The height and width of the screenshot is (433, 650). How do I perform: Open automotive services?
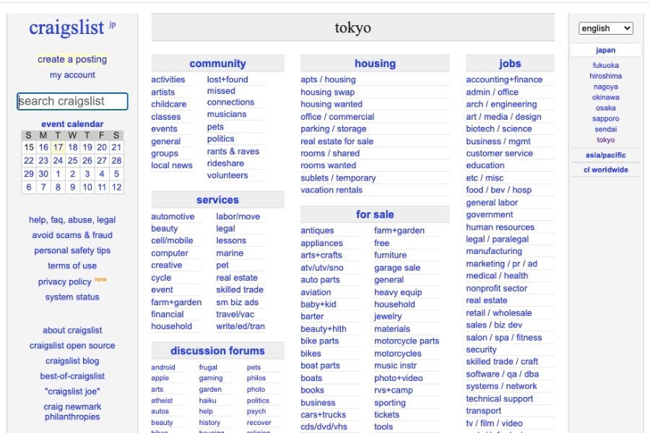pyautogui.click(x=173, y=216)
